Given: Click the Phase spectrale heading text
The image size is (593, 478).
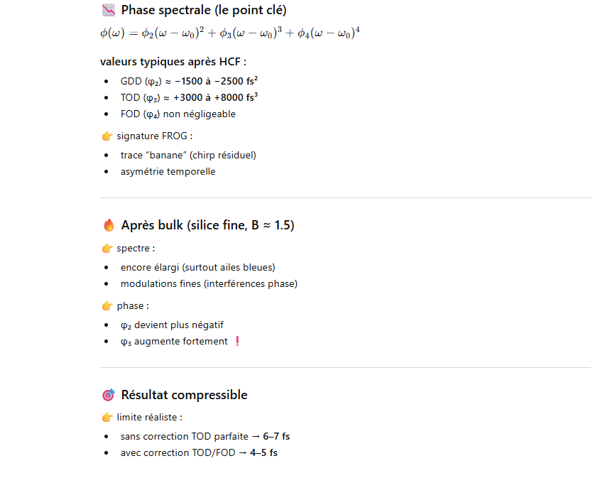Looking at the screenshot, I should (x=204, y=10).
